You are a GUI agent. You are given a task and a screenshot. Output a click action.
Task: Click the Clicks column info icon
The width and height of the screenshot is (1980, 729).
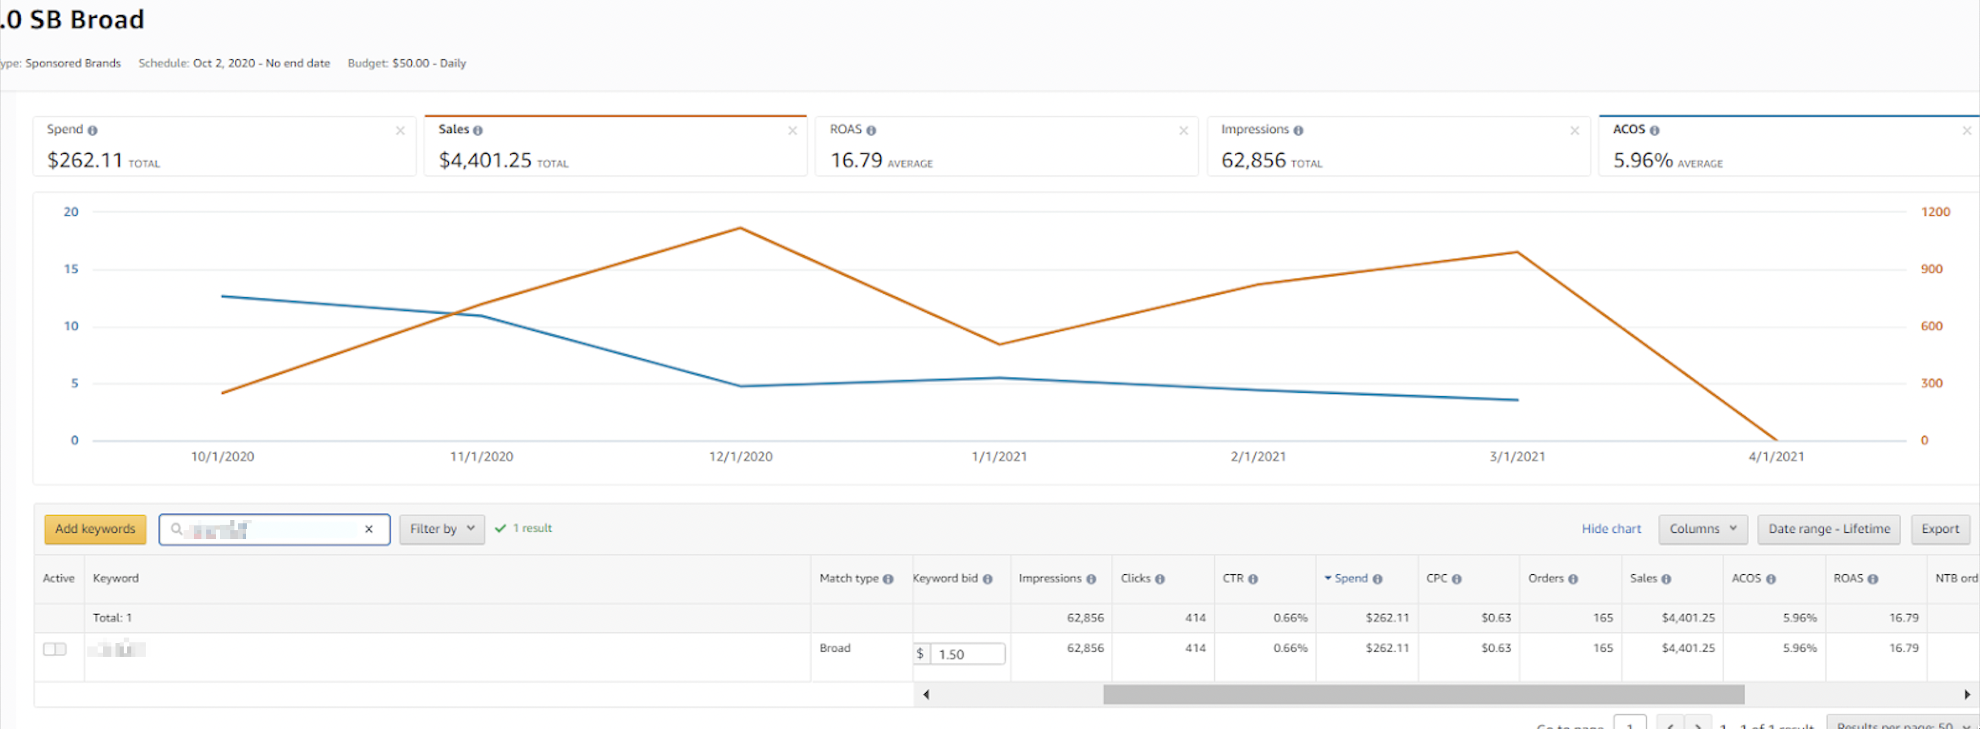pyautogui.click(x=1160, y=578)
